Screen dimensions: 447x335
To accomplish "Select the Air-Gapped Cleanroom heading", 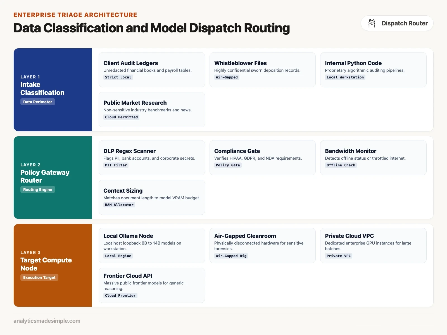I will pos(245,236).
